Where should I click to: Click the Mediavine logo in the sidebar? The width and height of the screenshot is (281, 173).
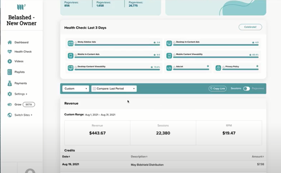click(21, 7)
